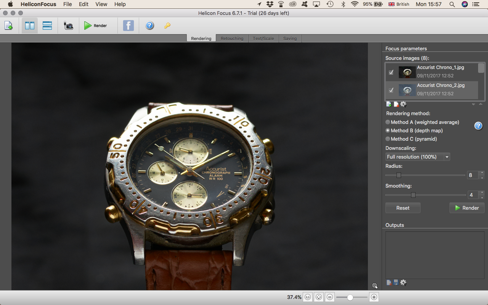Open the File menu
Viewport: 488px width, 305px height.
(x=67, y=4)
